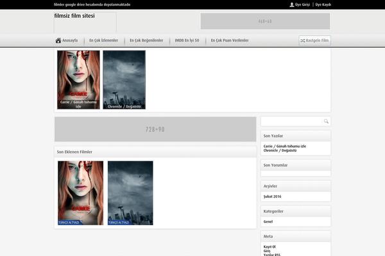Open Chronicle poster under Son Eklenen Filmler

(130, 193)
